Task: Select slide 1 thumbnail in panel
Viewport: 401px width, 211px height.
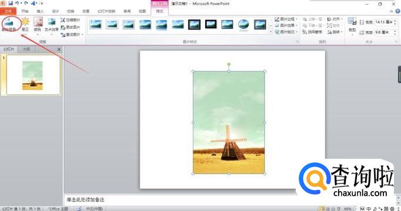Action: [34, 75]
